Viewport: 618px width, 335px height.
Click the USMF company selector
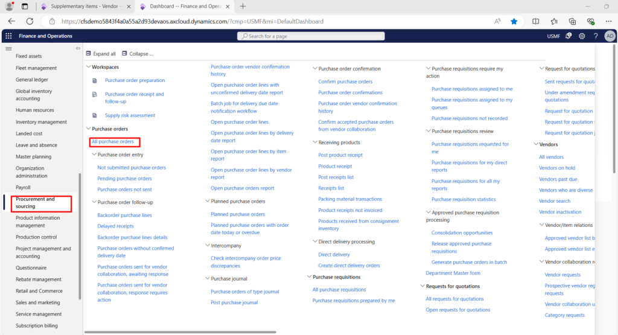tap(553, 36)
